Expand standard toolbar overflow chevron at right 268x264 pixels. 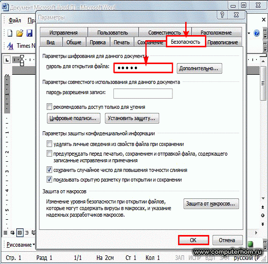[x=265, y=33]
